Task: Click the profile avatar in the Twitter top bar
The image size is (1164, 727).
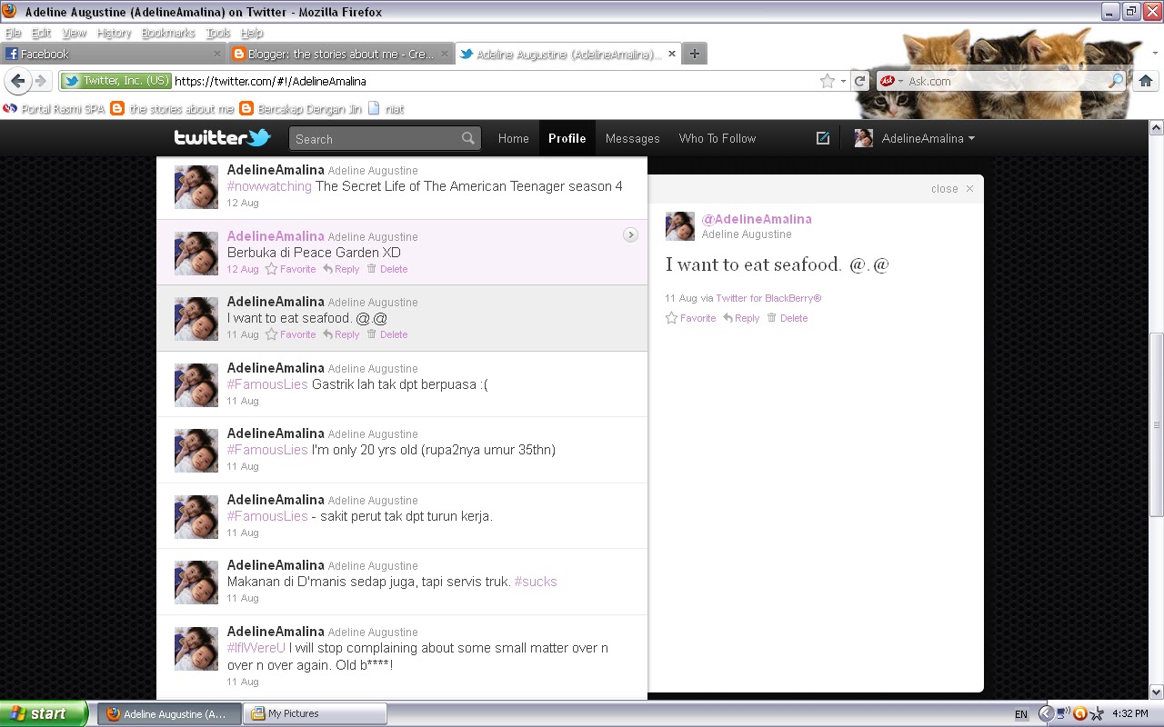Action: 864,138
